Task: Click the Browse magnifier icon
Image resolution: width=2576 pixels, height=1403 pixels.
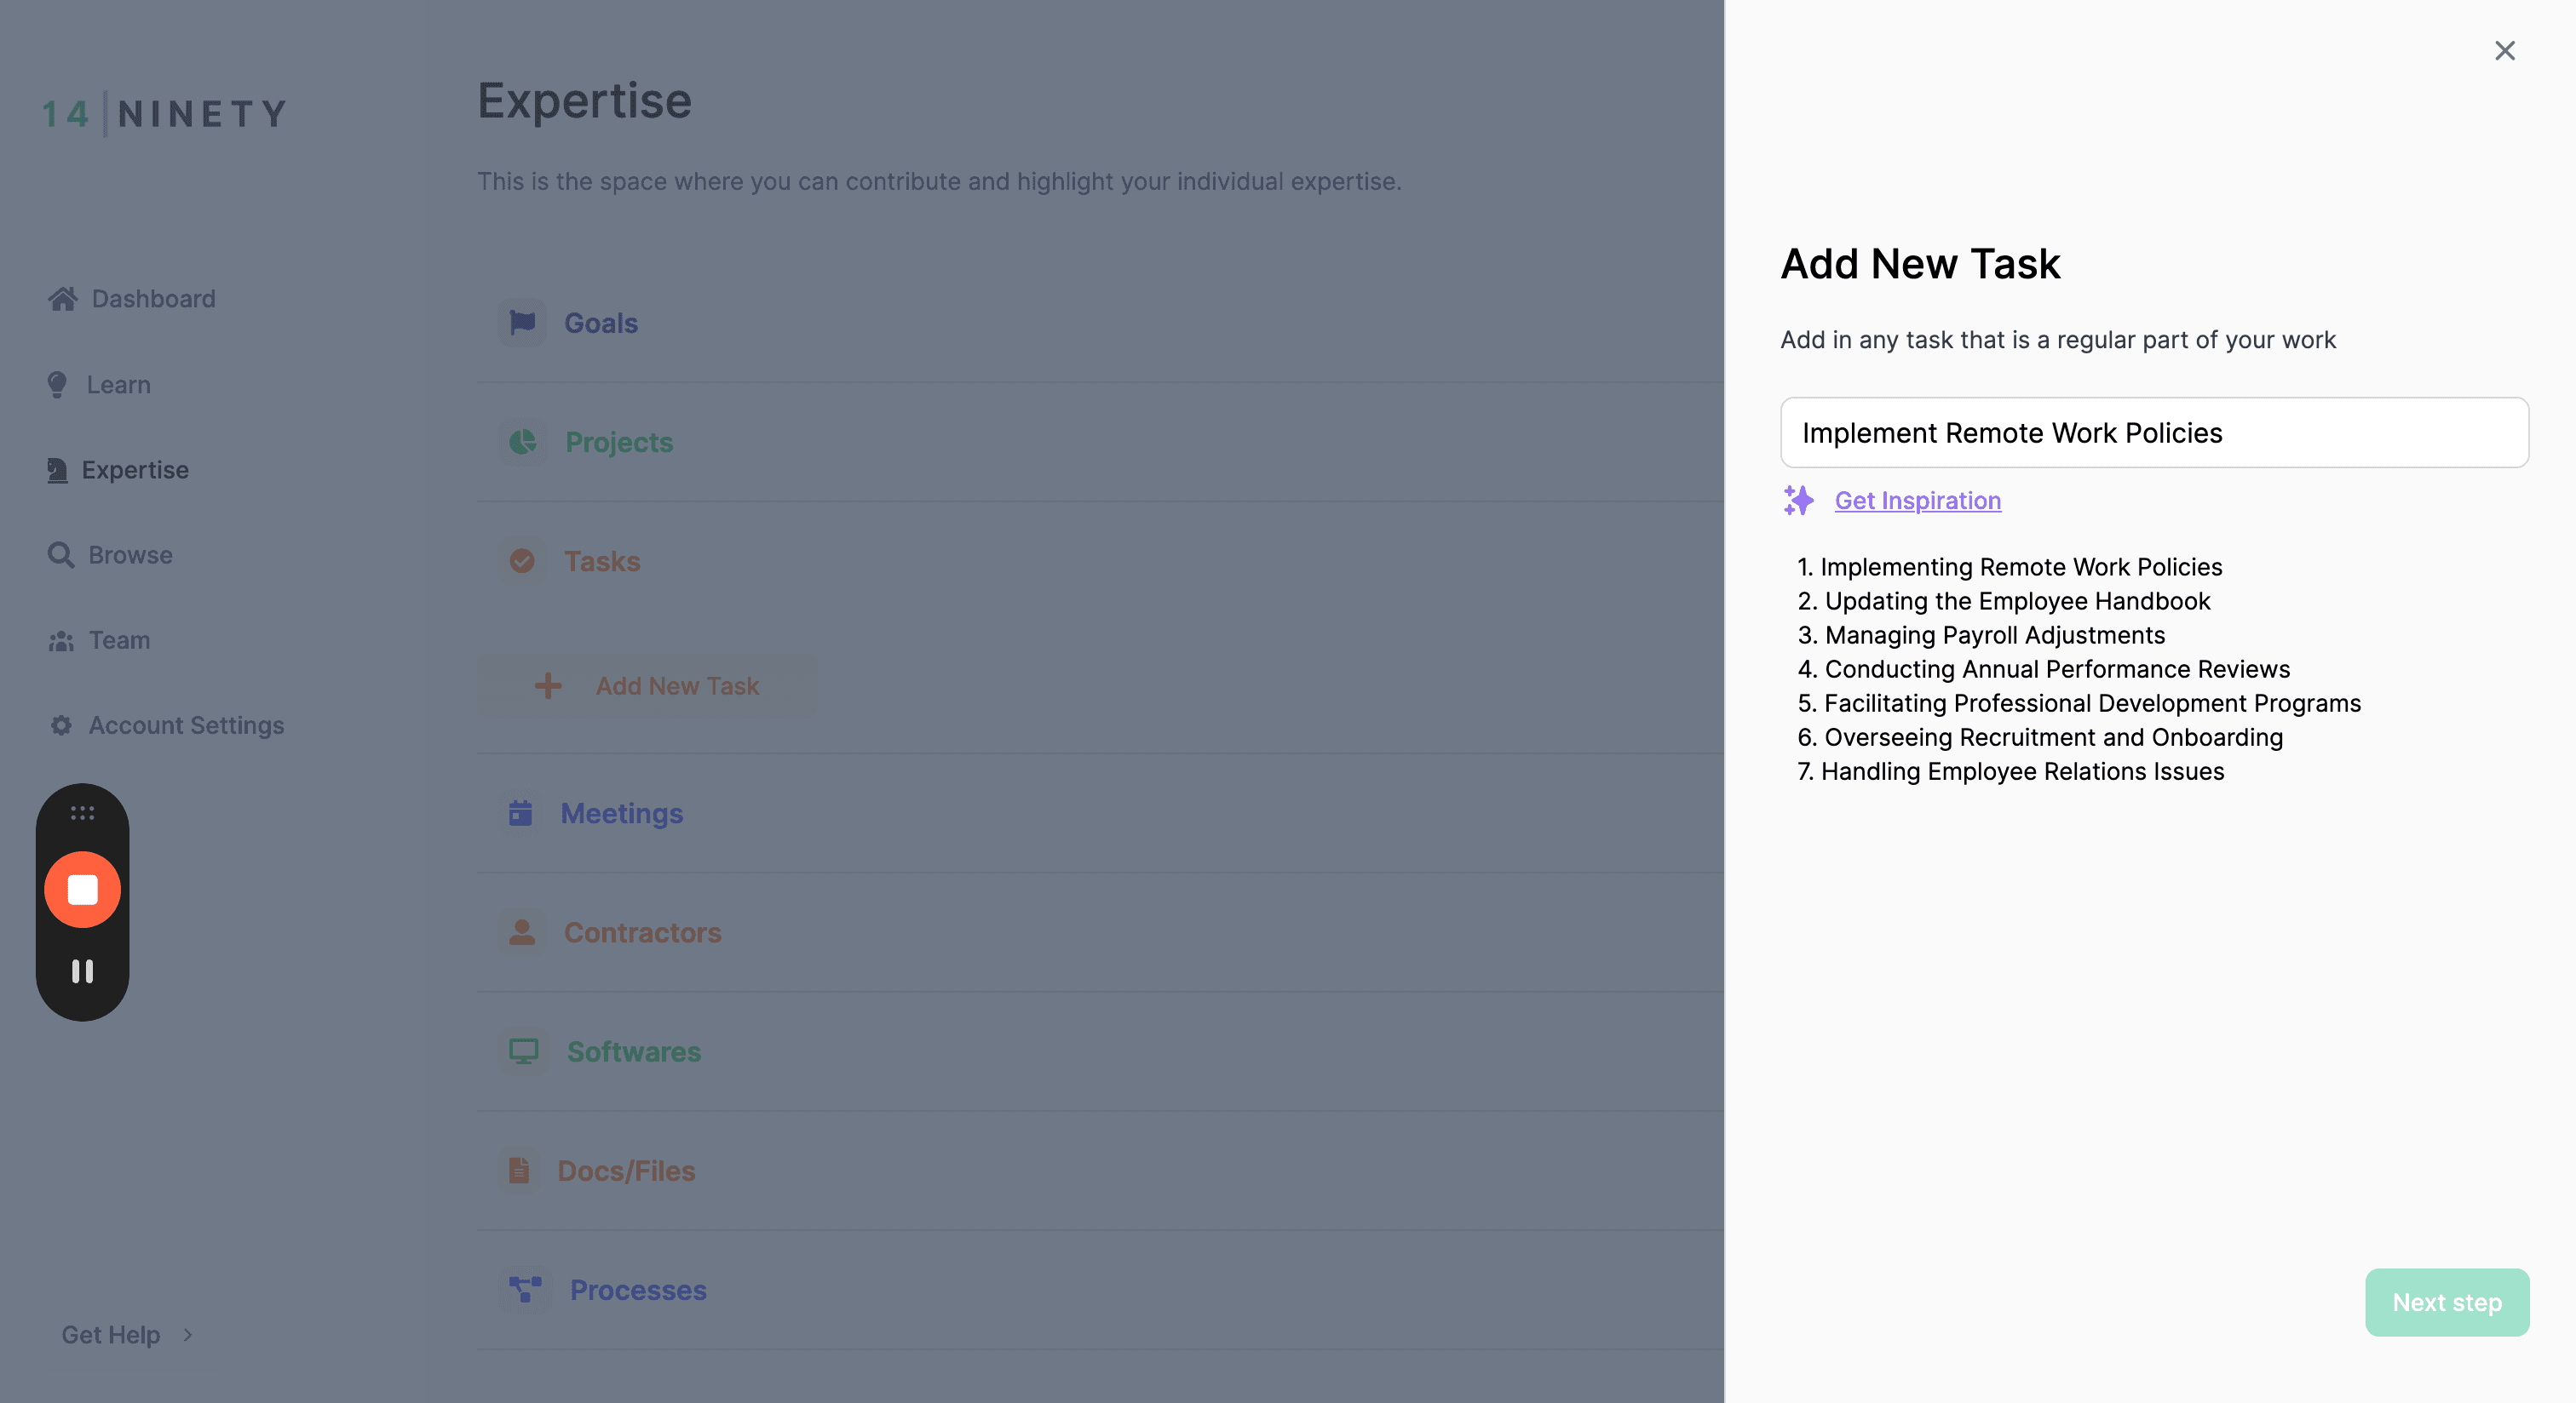Action: pos(61,554)
